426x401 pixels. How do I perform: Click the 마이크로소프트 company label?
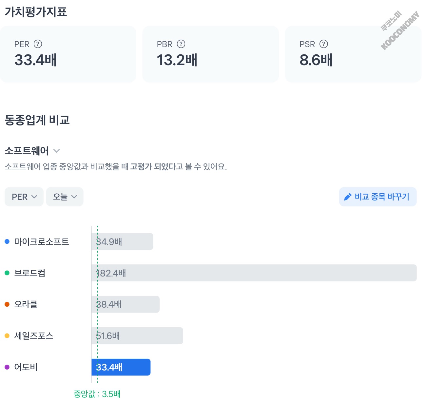tap(42, 241)
